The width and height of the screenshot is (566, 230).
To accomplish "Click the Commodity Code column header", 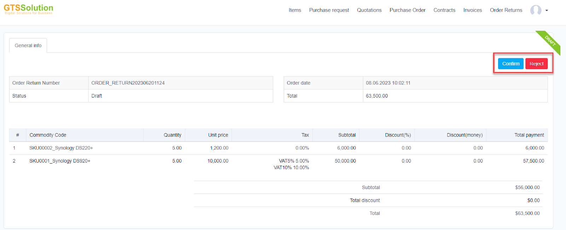I will point(48,135).
